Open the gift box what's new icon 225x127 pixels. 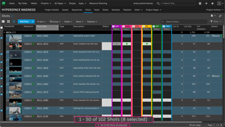point(200,3)
